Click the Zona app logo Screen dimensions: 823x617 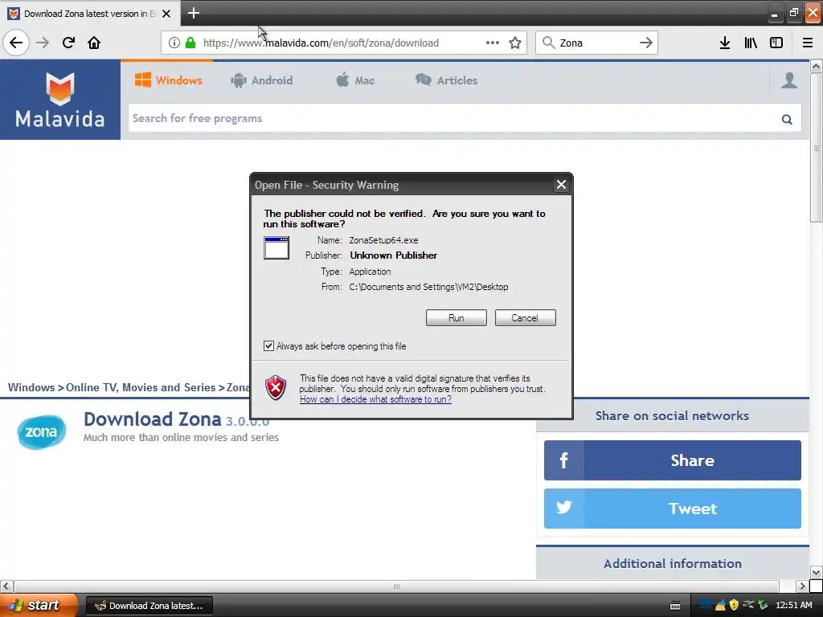point(42,431)
